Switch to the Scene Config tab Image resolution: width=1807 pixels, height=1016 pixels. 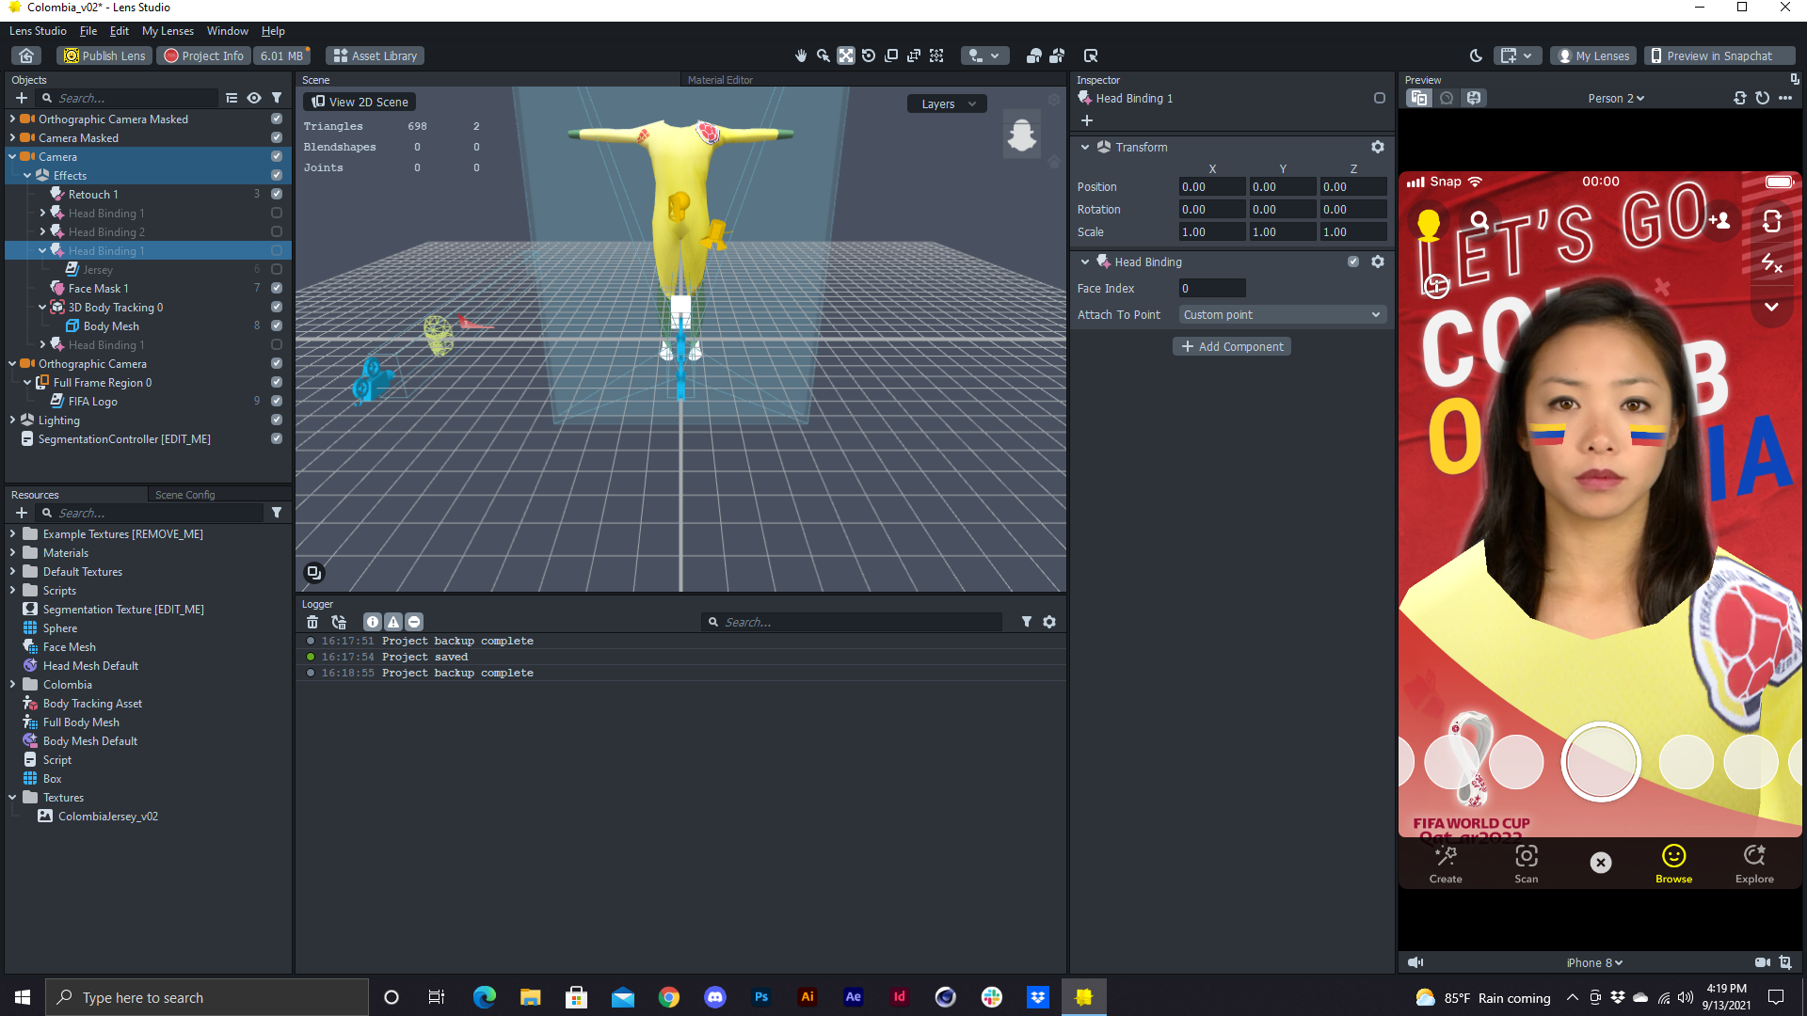point(185,495)
